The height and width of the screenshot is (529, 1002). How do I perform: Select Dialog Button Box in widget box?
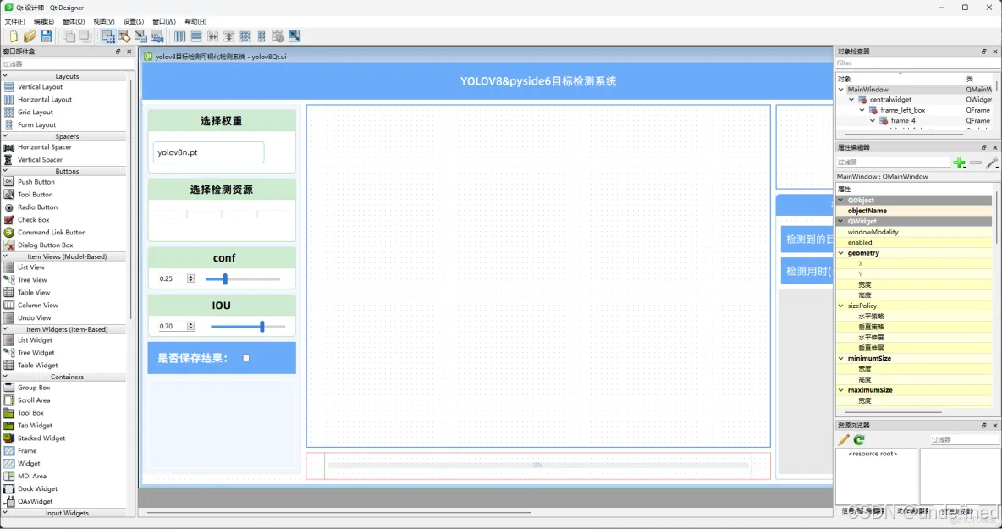click(46, 245)
